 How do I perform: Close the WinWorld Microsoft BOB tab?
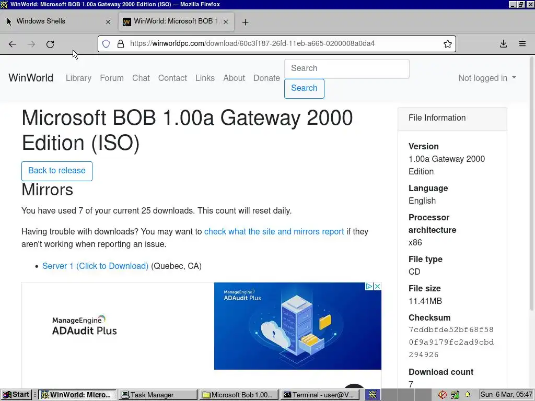click(226, 22)
